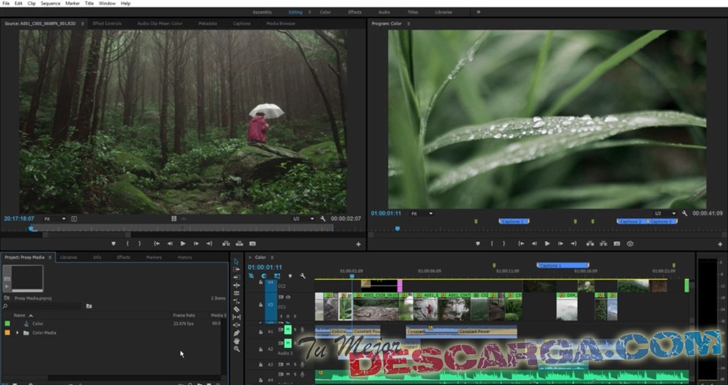728x385 pixels.
Task: Play the Source monitor clip
Action: 183,243
